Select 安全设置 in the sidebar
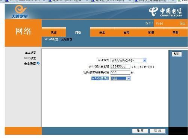 (30, 63)
